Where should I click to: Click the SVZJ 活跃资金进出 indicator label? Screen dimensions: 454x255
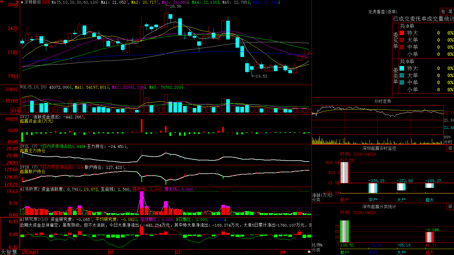pyautogui.click(x=41, y=117)
